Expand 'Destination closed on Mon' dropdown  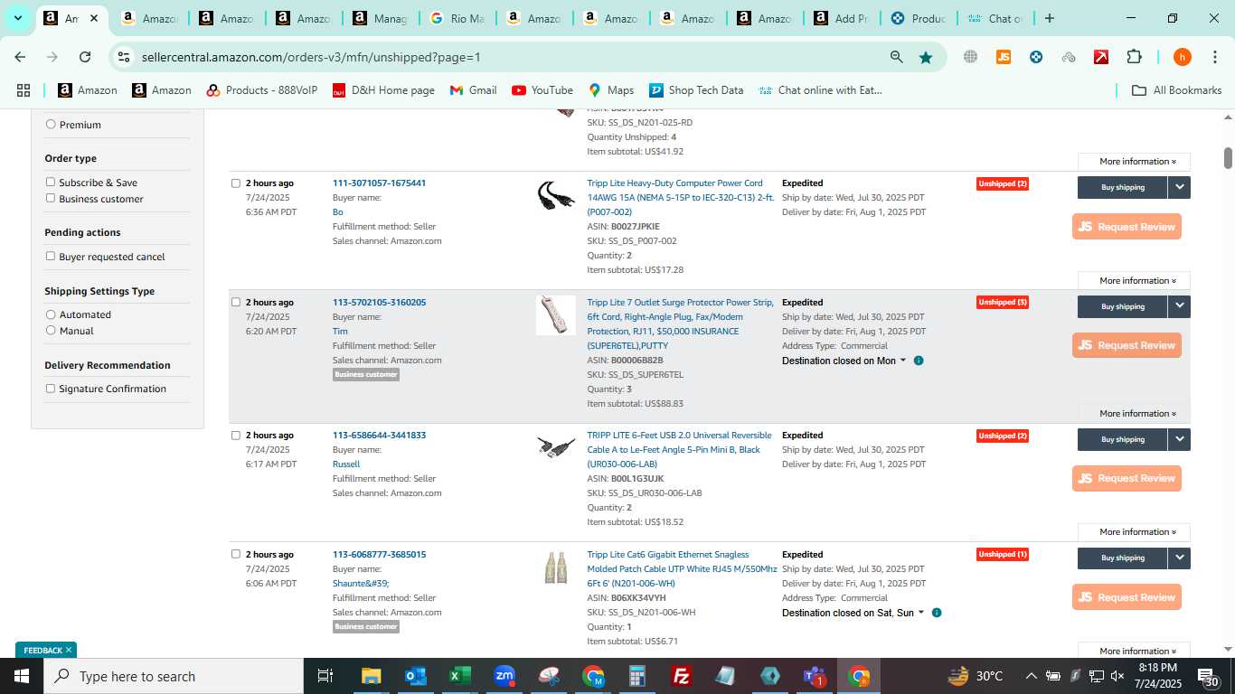(x=844, y=361)
